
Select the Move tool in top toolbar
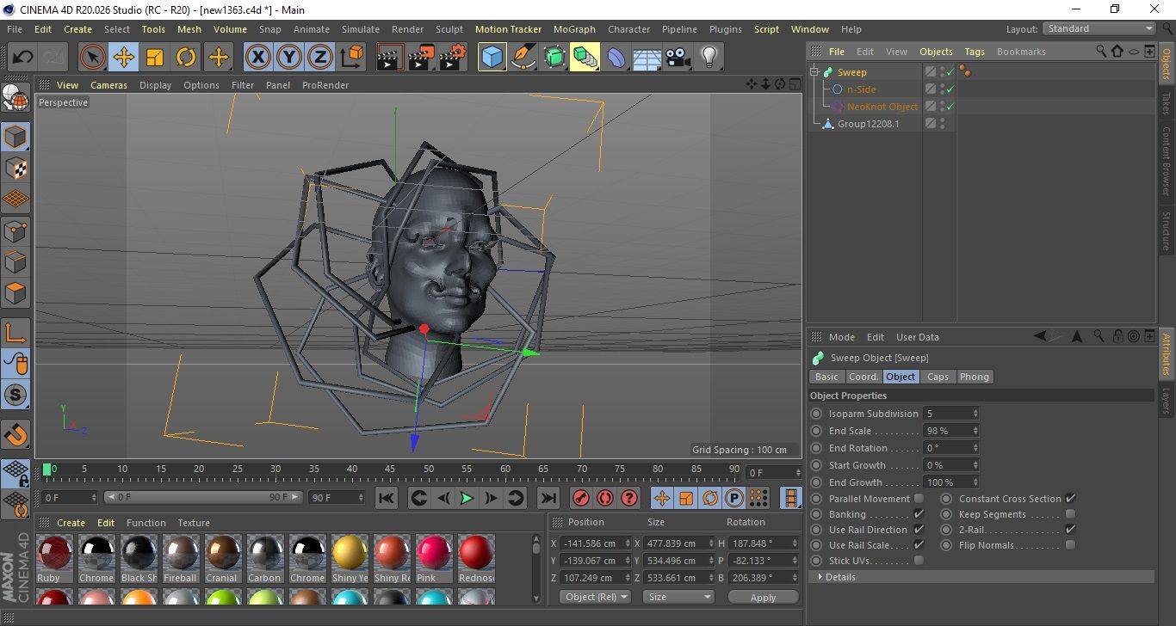(x=124, y=58)
